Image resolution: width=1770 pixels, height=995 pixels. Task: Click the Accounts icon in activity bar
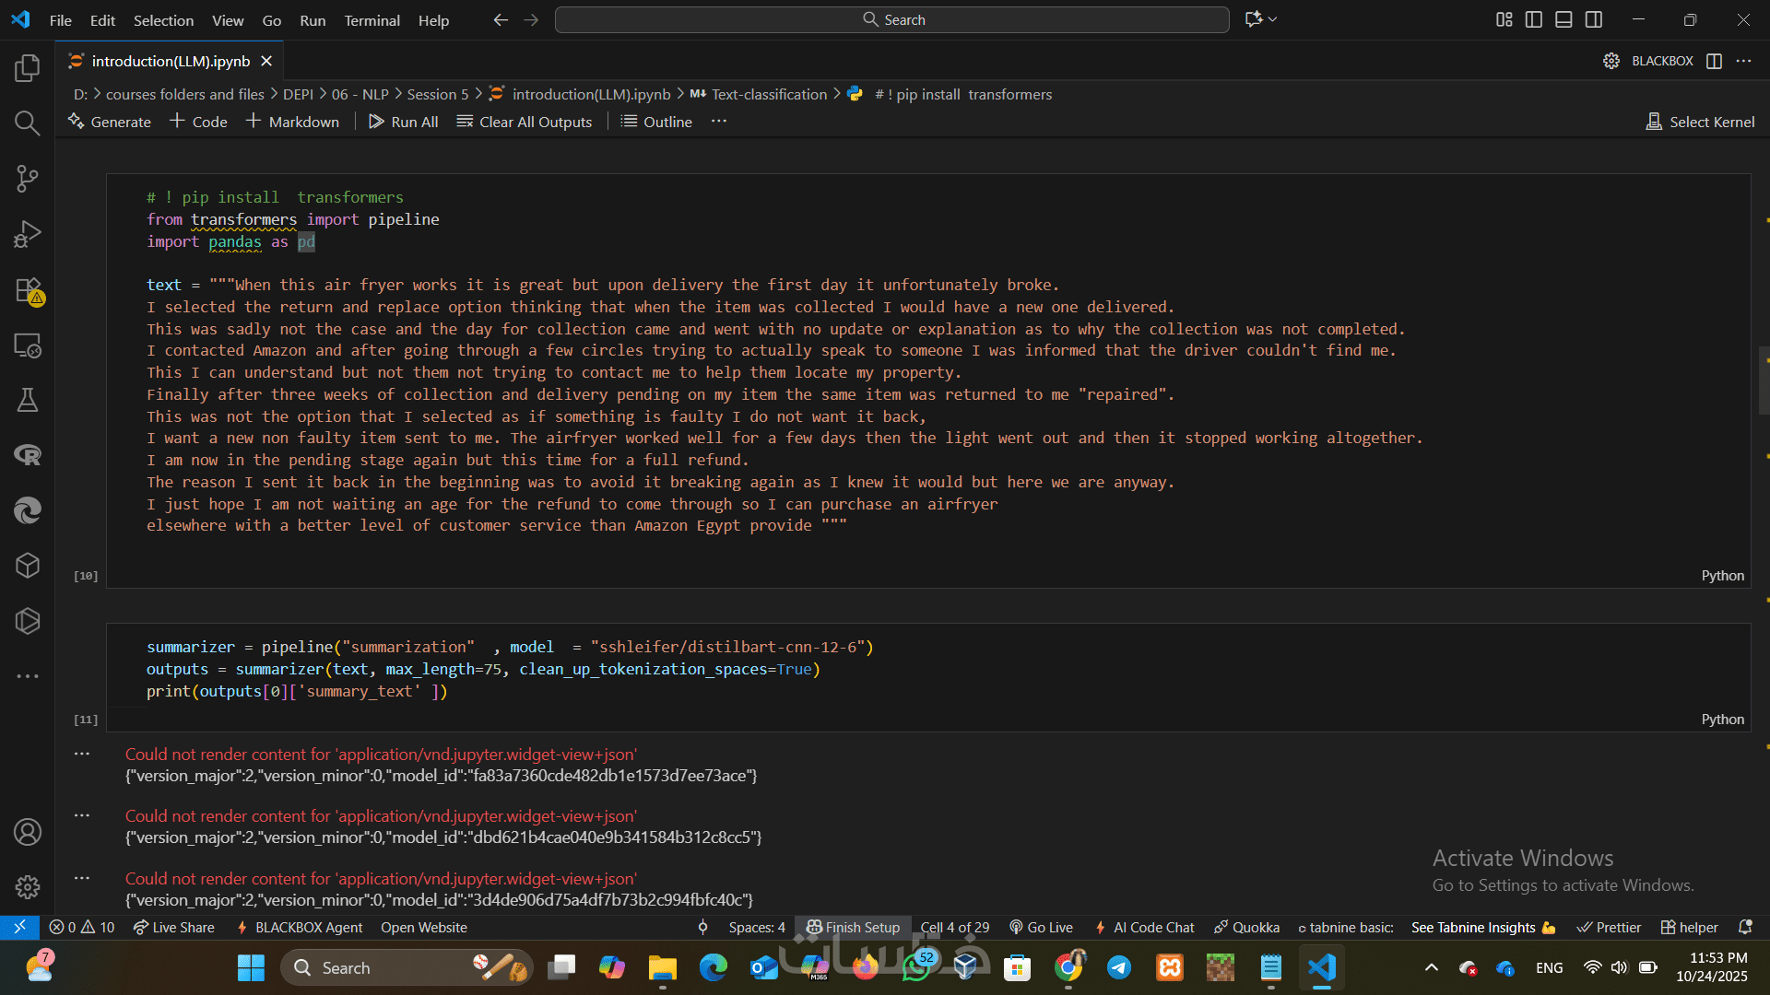[x=28, y=832]
